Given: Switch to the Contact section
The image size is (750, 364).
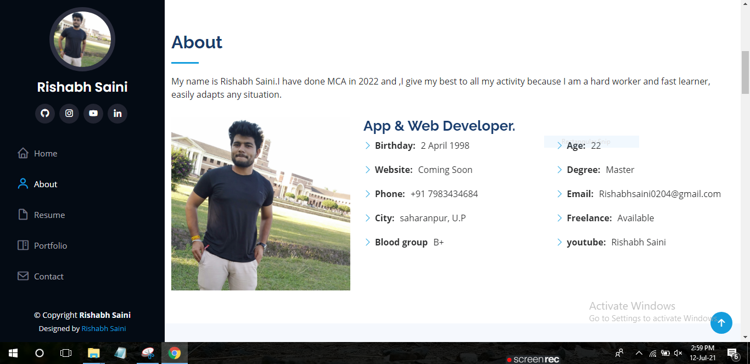Looking at the screenshot, I should tap(48, 276).
